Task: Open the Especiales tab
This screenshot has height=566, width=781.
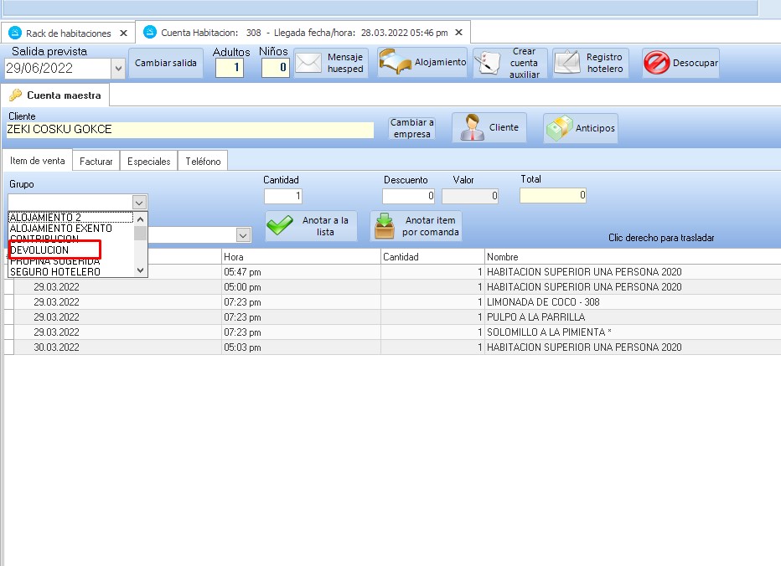Action: pos(148,161)
